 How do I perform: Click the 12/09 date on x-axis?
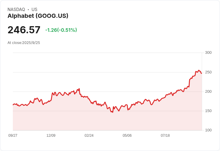tap(51, 136)
